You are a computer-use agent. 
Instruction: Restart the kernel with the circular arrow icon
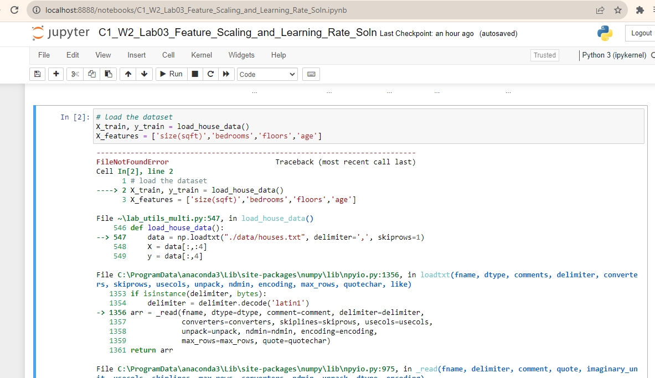(210, 74)
